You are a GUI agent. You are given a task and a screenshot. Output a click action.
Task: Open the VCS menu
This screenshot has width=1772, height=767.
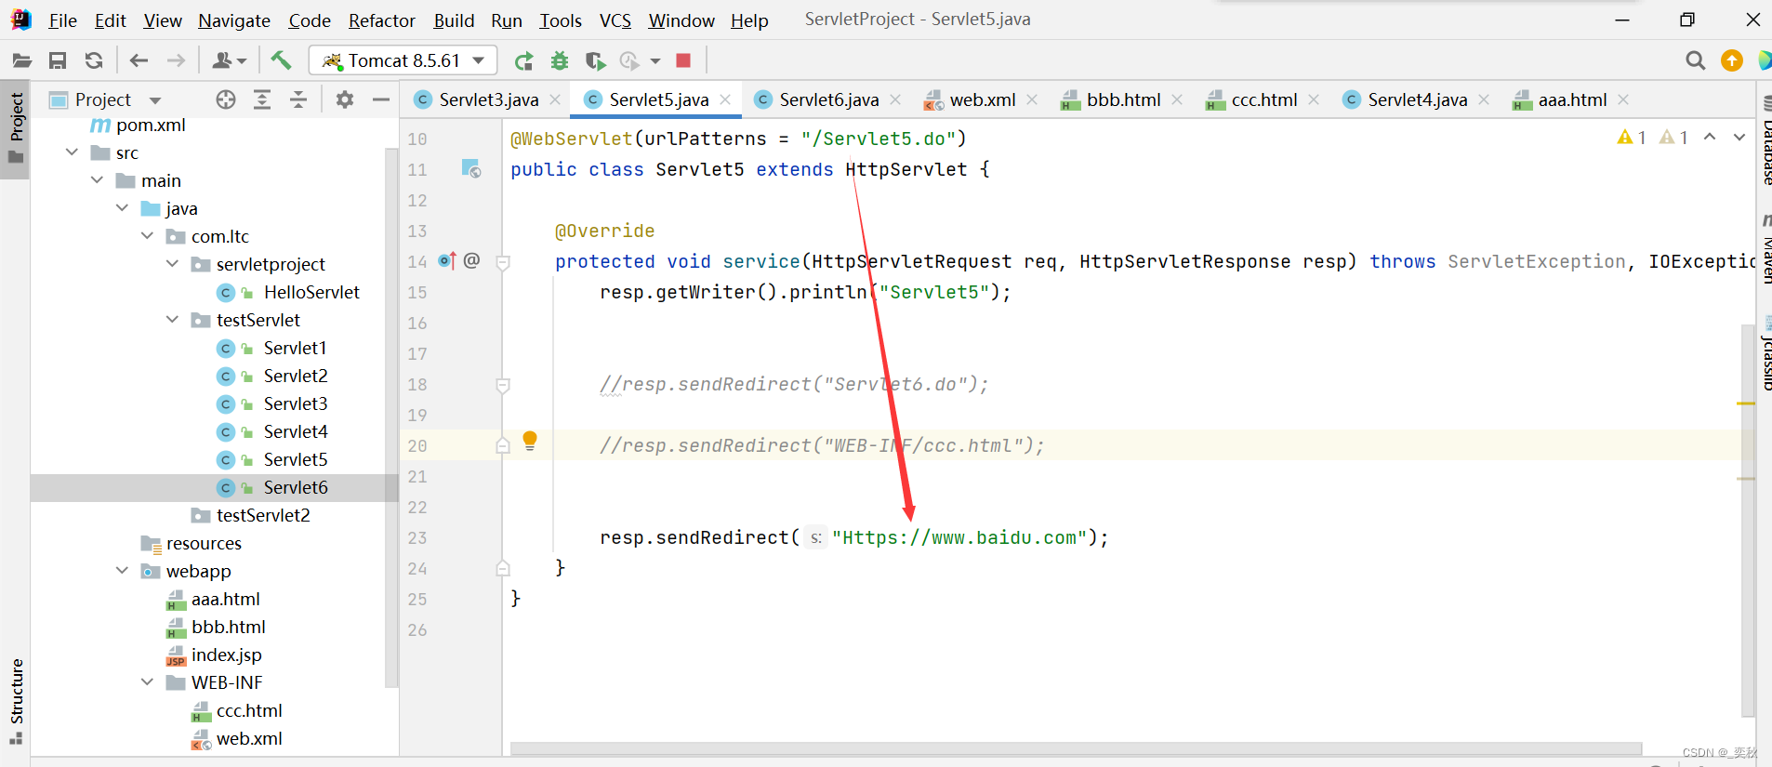pyautogui.click(x=615, y=20)
